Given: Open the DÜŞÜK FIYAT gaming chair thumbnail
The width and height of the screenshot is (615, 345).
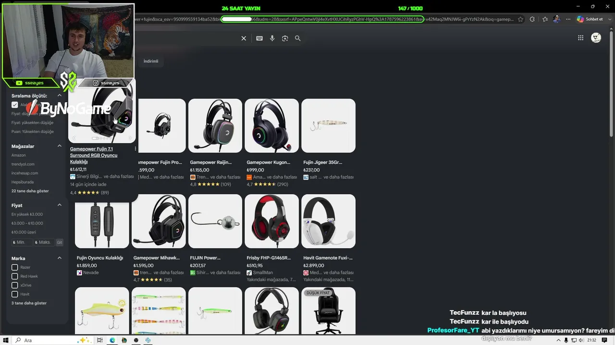Looking at the screenshot, I should (x=328, y=311).
